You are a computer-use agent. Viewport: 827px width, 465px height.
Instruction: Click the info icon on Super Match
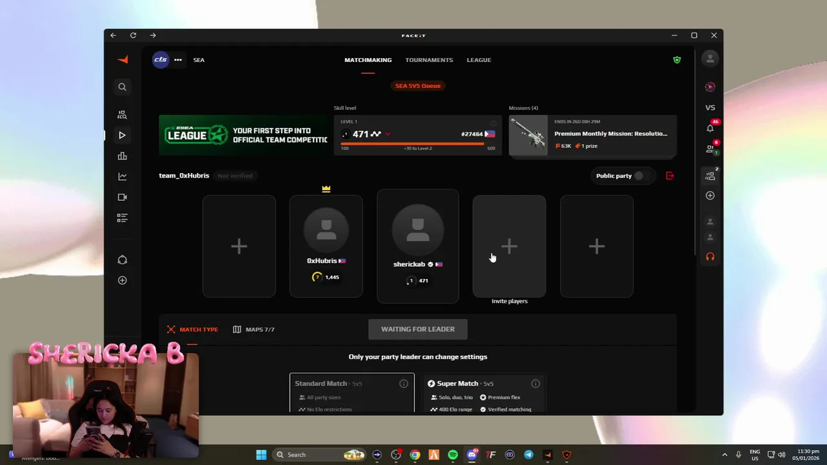tap(535, 384)
